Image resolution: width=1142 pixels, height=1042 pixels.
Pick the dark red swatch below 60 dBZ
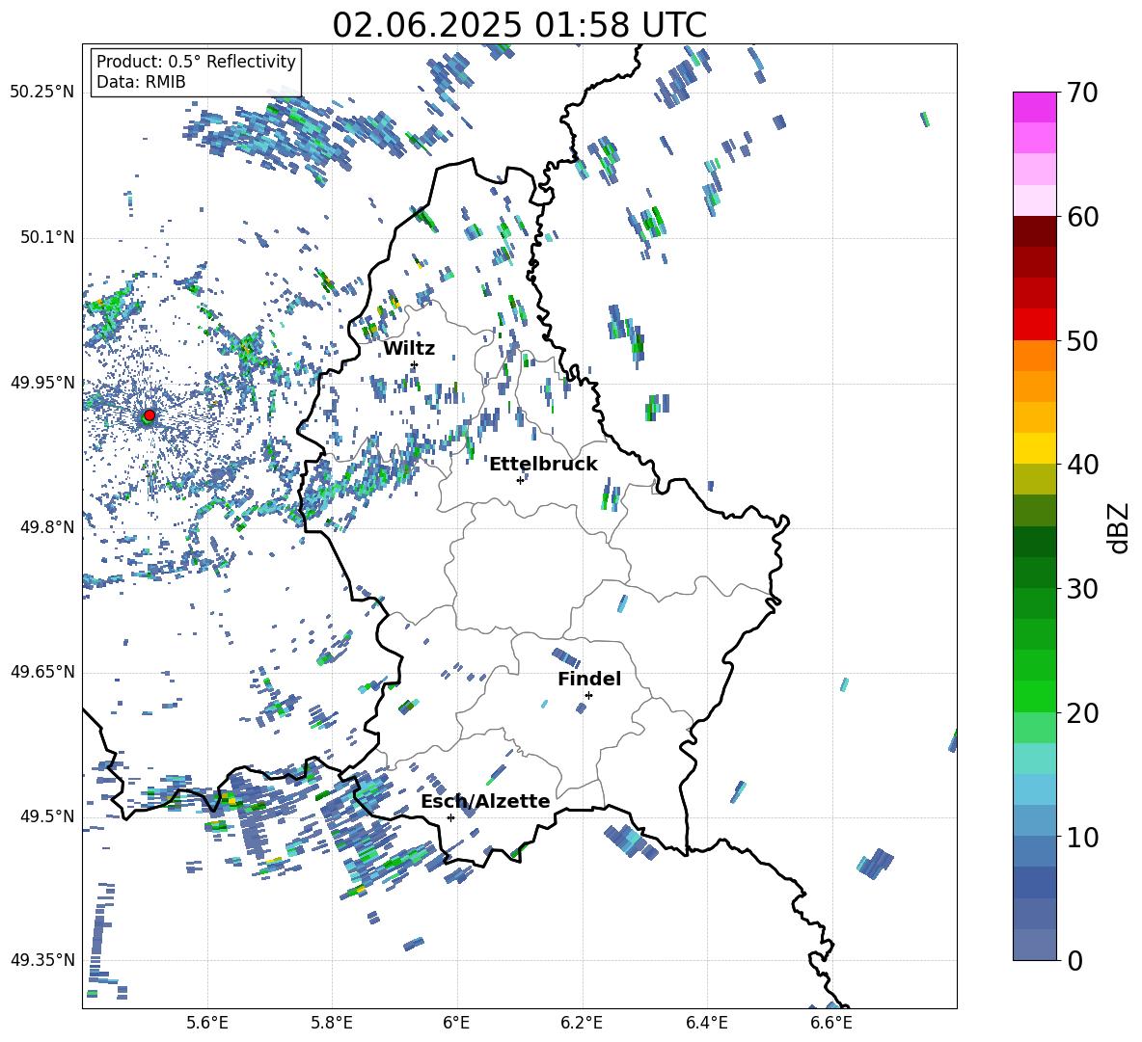(x=1034, y=231)
